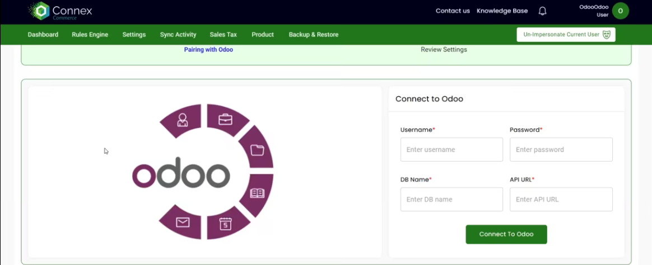This screenshot has width=652, height=265.
Task: Click the Password label
Action: coord(526,130)
